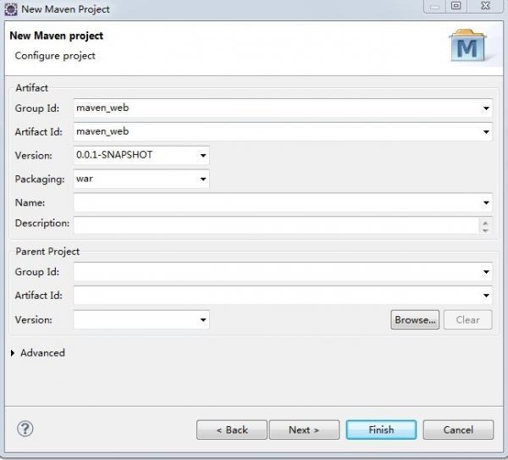Click the Parent Project Artifact Id field
Image resolution: width=508 pixels, height=460 pixels.
pos(283,296)
